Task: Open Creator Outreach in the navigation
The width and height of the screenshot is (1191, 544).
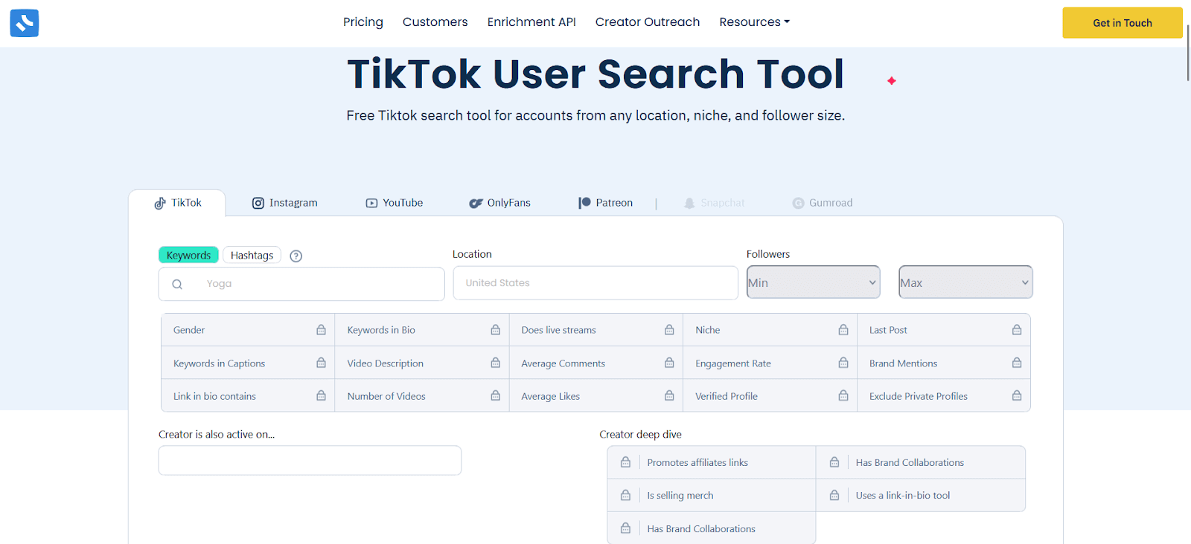Action: [x=648, y=22]
